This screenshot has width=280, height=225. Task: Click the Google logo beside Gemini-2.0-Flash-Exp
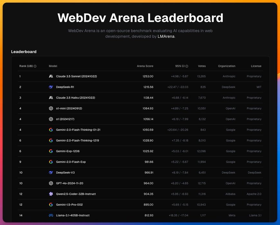pos(51,162)
